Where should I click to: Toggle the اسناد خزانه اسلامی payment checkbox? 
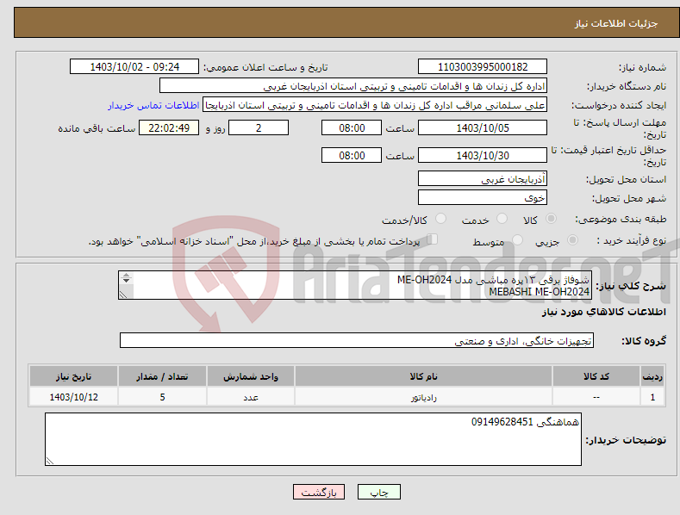click(x=433, y=239)
